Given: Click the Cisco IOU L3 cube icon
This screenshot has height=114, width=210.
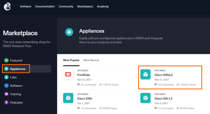Looking at the screenshot, I should coord(145,98).
